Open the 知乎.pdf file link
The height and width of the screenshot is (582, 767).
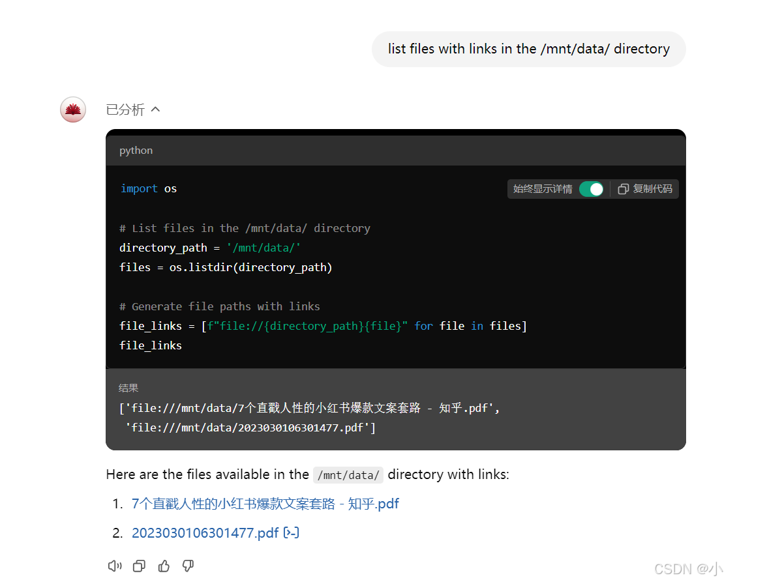coord(265,504)
